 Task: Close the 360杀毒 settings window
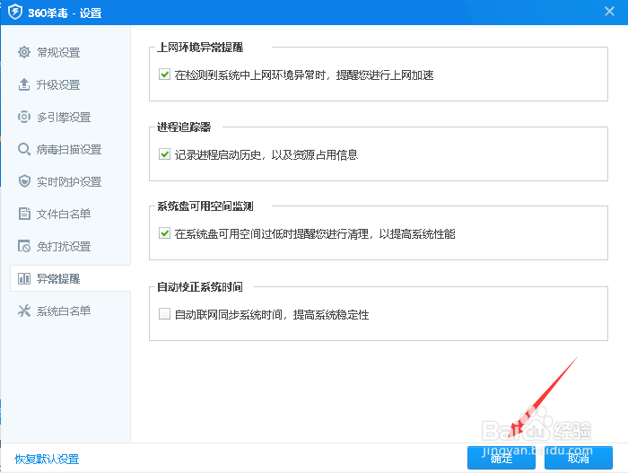pyautogui.click(x=609, y=12)
